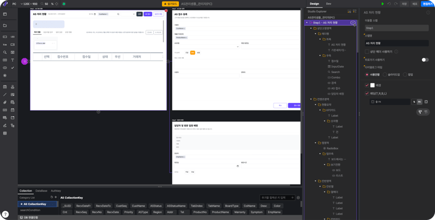Click the green play preview icon

(x=383, y=4)
